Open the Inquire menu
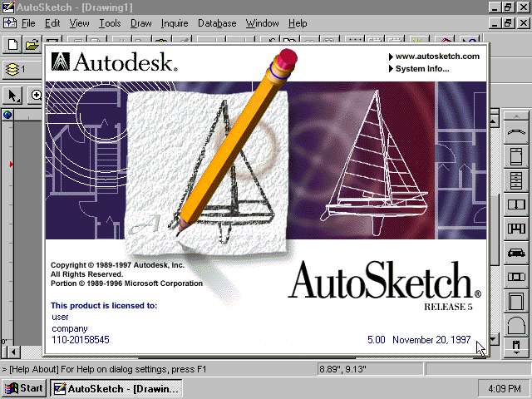The width and height of the screenshot is (532, 399). (174, 23)
